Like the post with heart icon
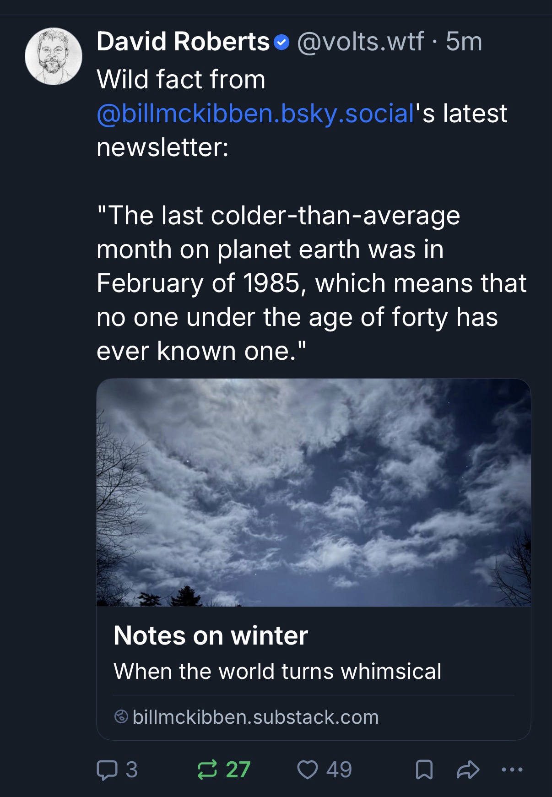Image resolution: width=552 pixels, height=797 pixels. click(308, 770)
